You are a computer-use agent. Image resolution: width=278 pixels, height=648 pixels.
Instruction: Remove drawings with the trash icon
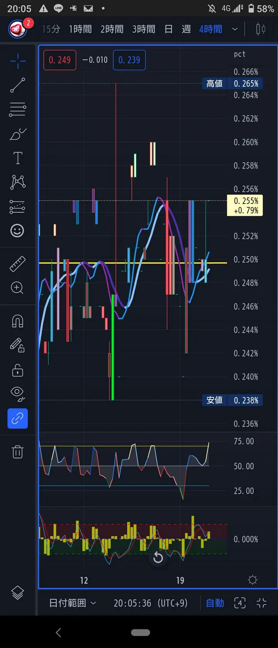[x=18, y=451]
